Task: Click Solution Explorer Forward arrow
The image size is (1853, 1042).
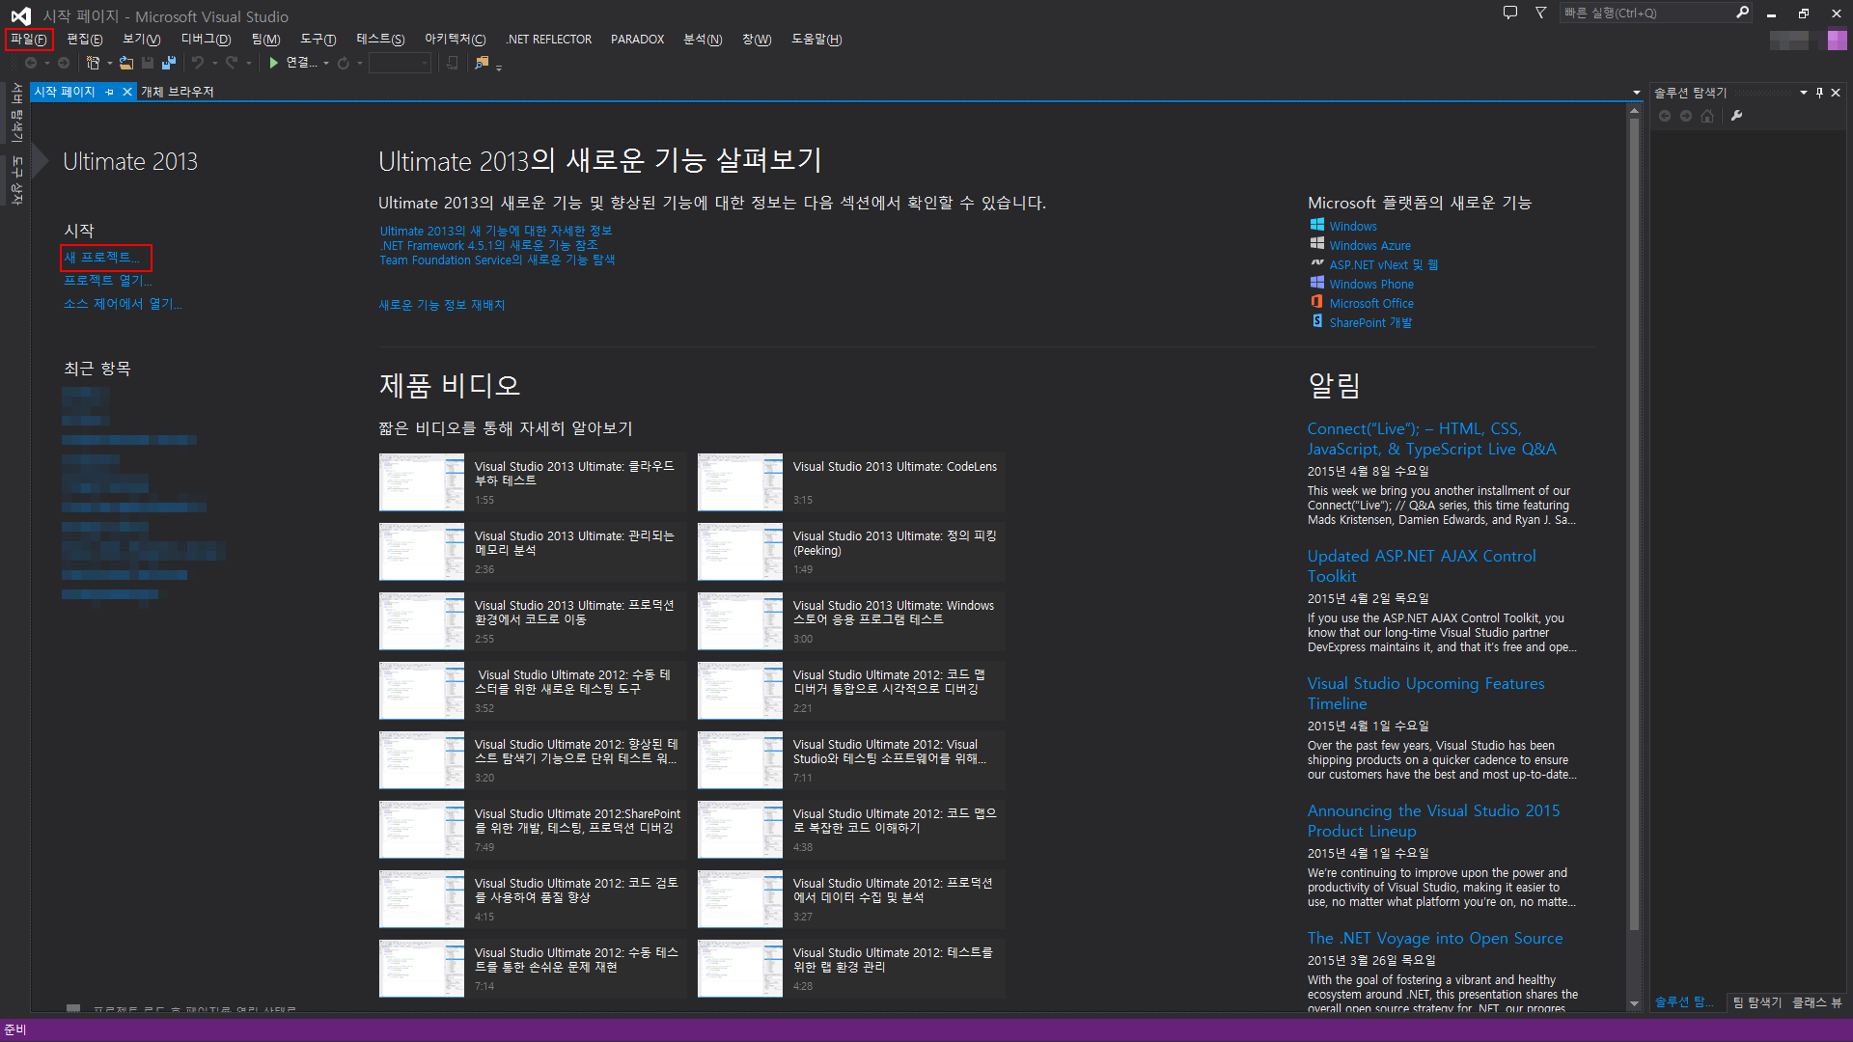Action: (1686, 116)
